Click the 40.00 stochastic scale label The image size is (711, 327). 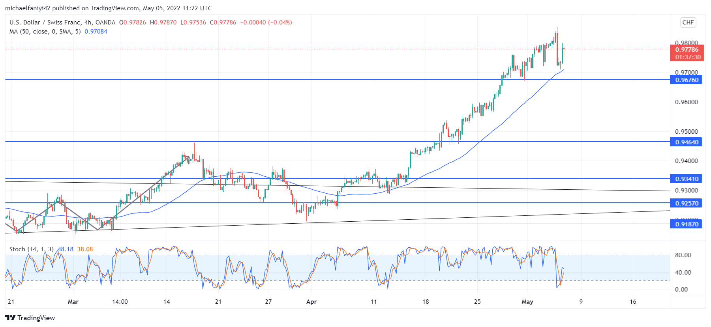pos(683,273)
